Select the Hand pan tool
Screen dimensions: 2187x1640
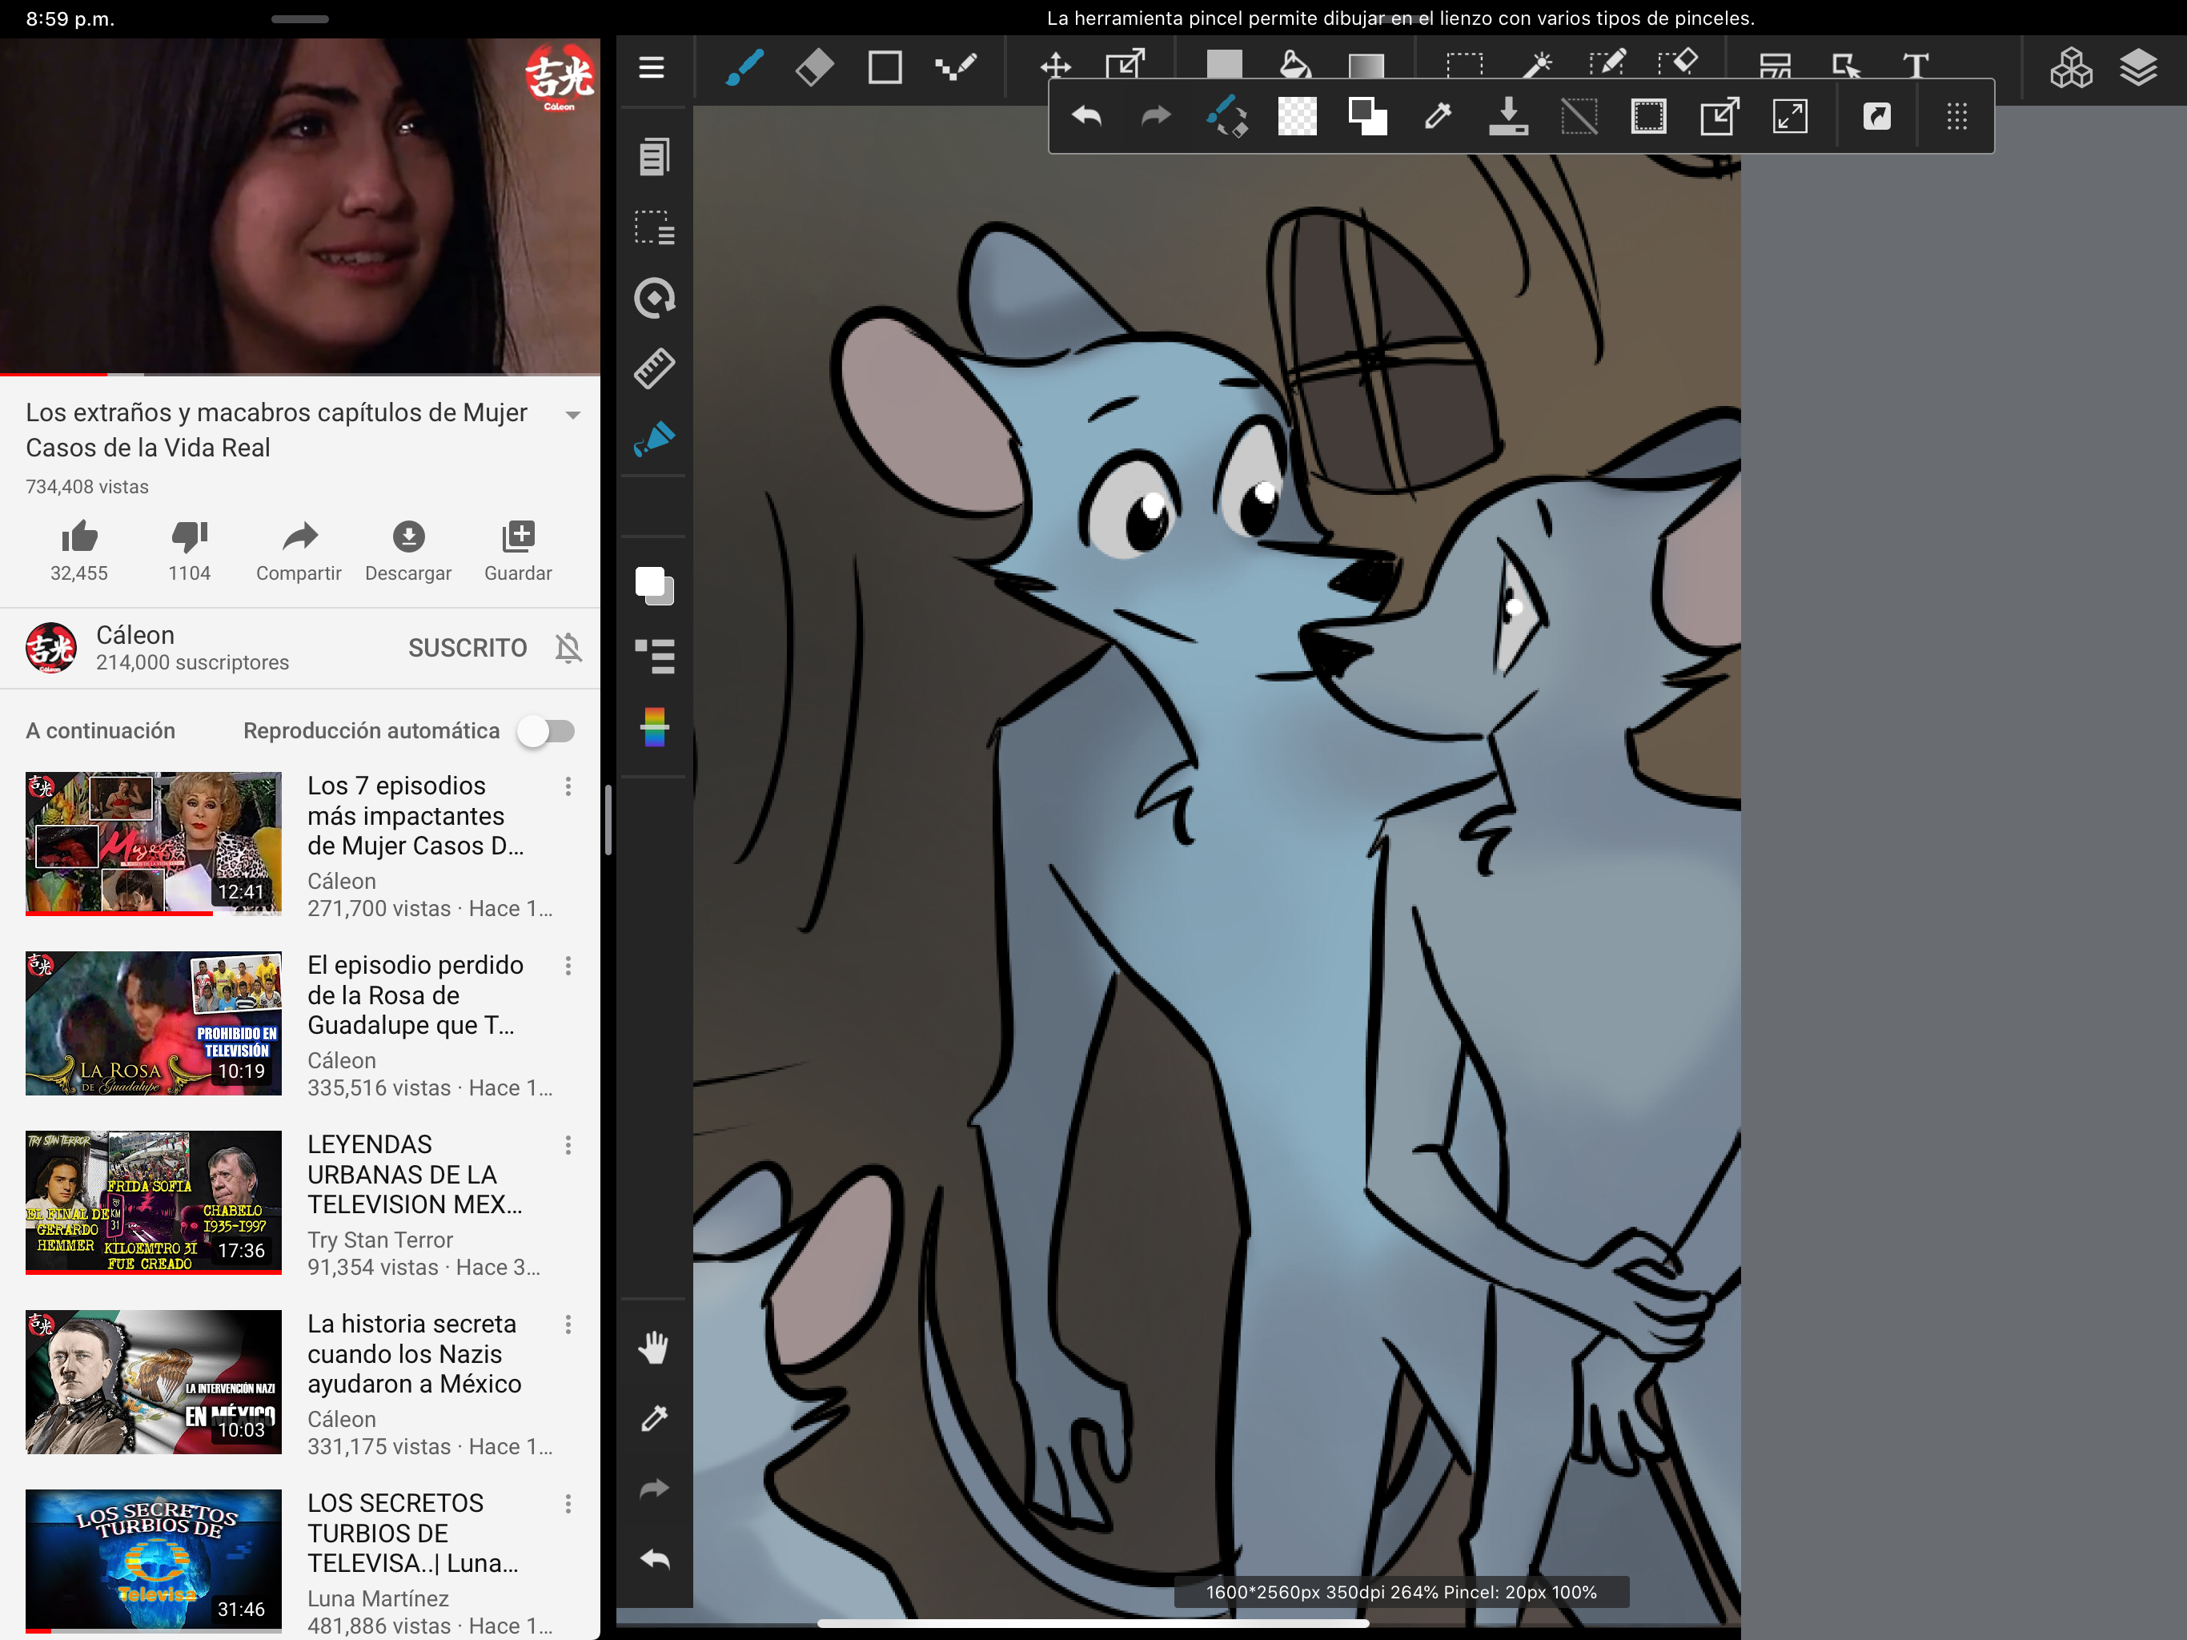click(x=653, y=1347)
